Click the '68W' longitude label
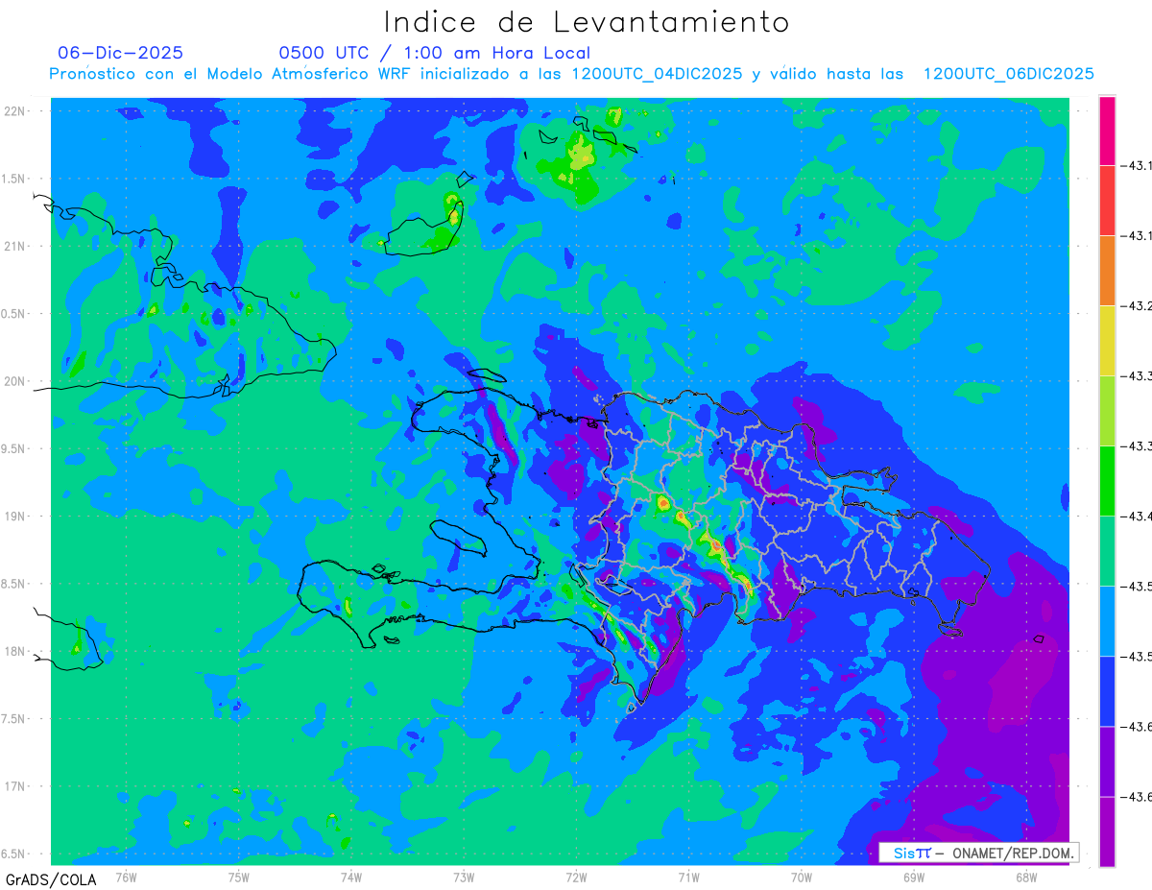 (x=1026, y=877)
